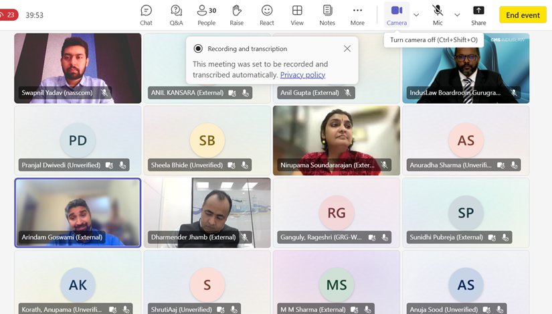Select Nirupama Soundararajan's video tile

point(337,140)
